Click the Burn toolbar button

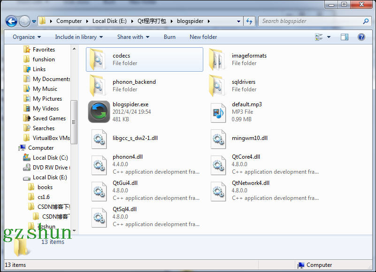169,37
